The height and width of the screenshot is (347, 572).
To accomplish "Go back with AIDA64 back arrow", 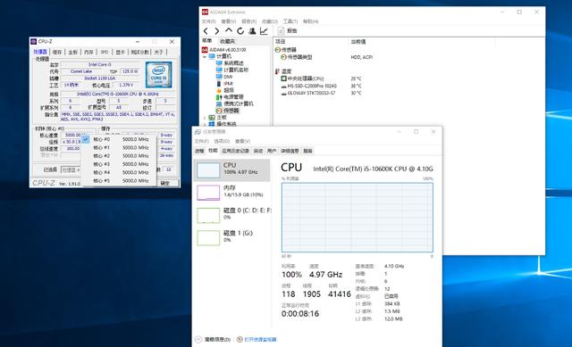I will coord(206,31).
